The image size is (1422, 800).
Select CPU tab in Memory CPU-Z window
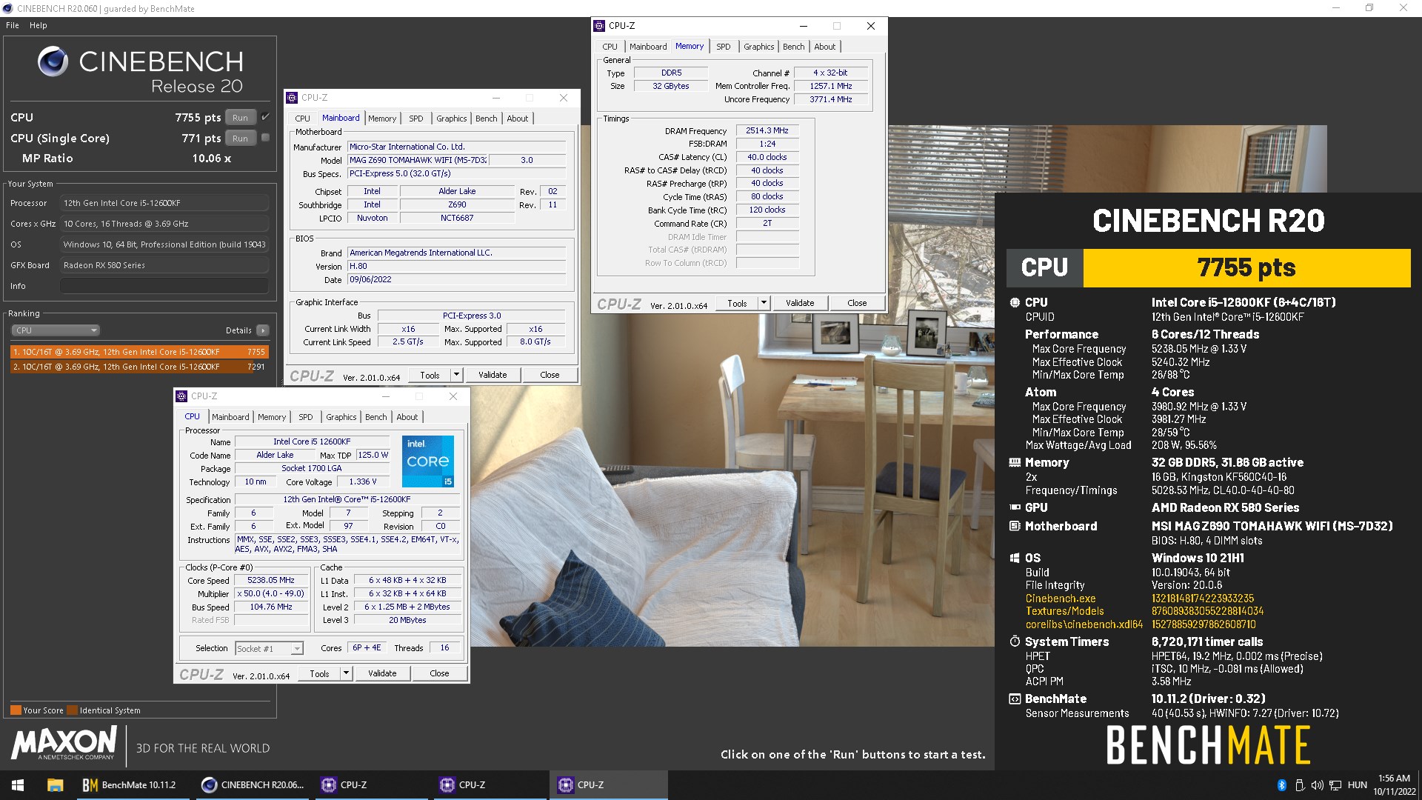[610, 47]
